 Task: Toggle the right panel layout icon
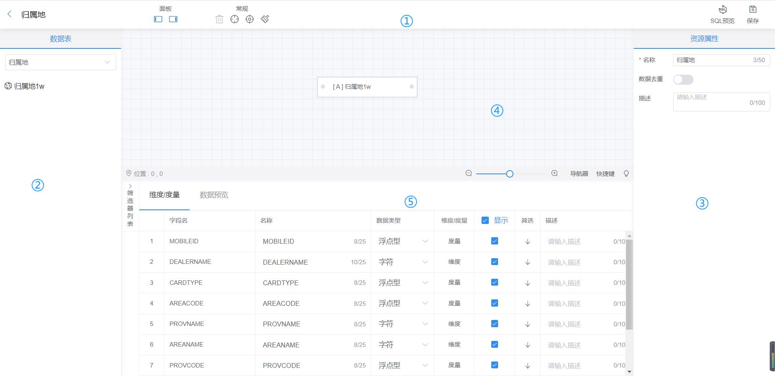(x=173, y=19)
